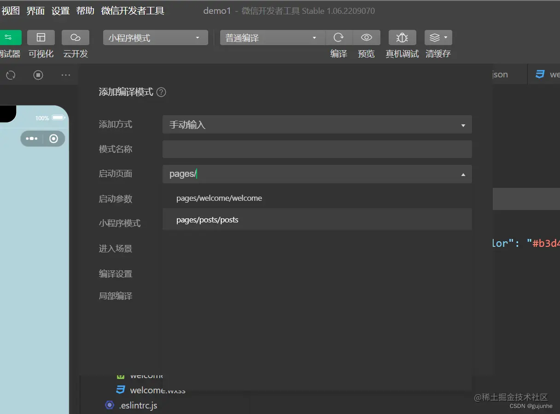The width and height of the screenshot is (560, 414).
Task: Click the 编译 refresh icon
Action: point(339,38)
